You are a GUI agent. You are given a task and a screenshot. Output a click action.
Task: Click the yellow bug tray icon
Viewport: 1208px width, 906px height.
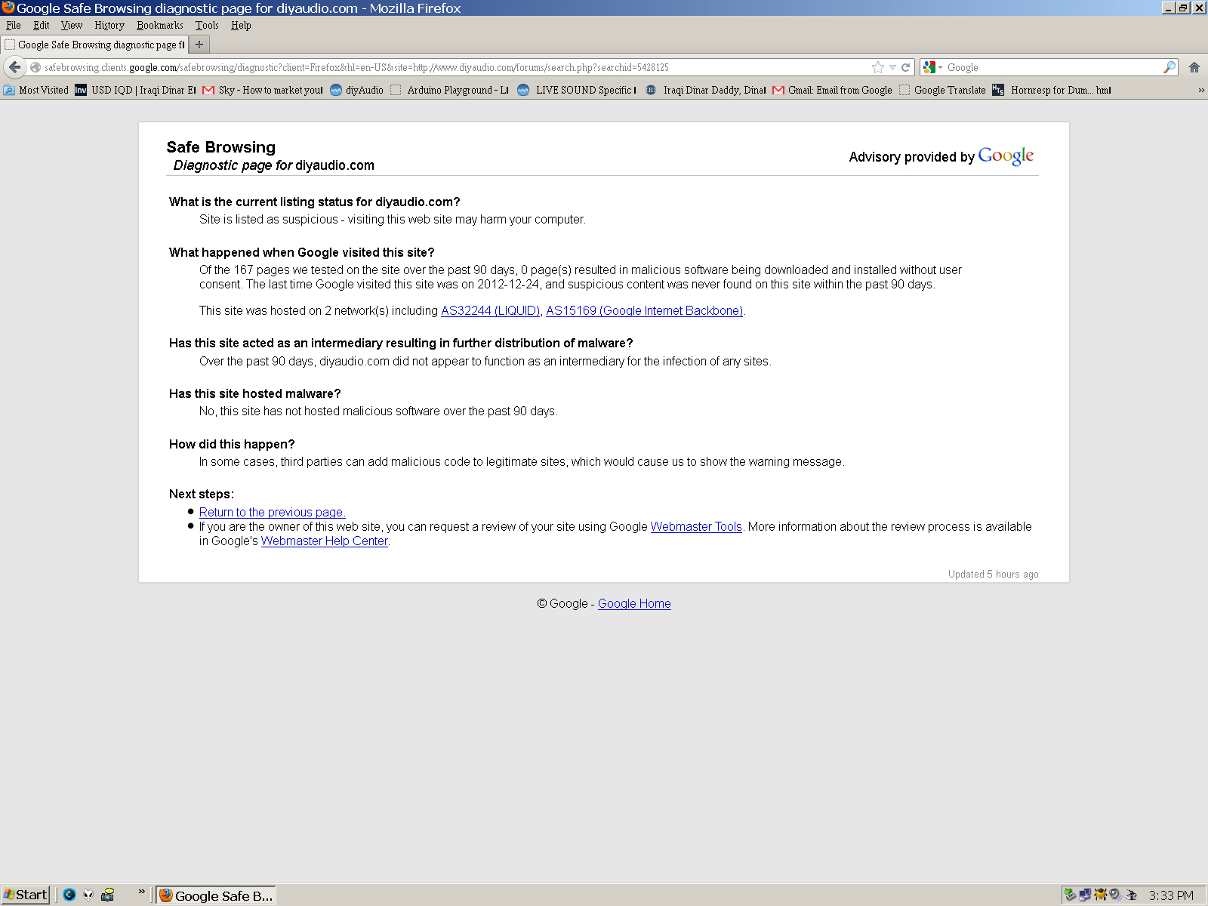click(1100, 895)
